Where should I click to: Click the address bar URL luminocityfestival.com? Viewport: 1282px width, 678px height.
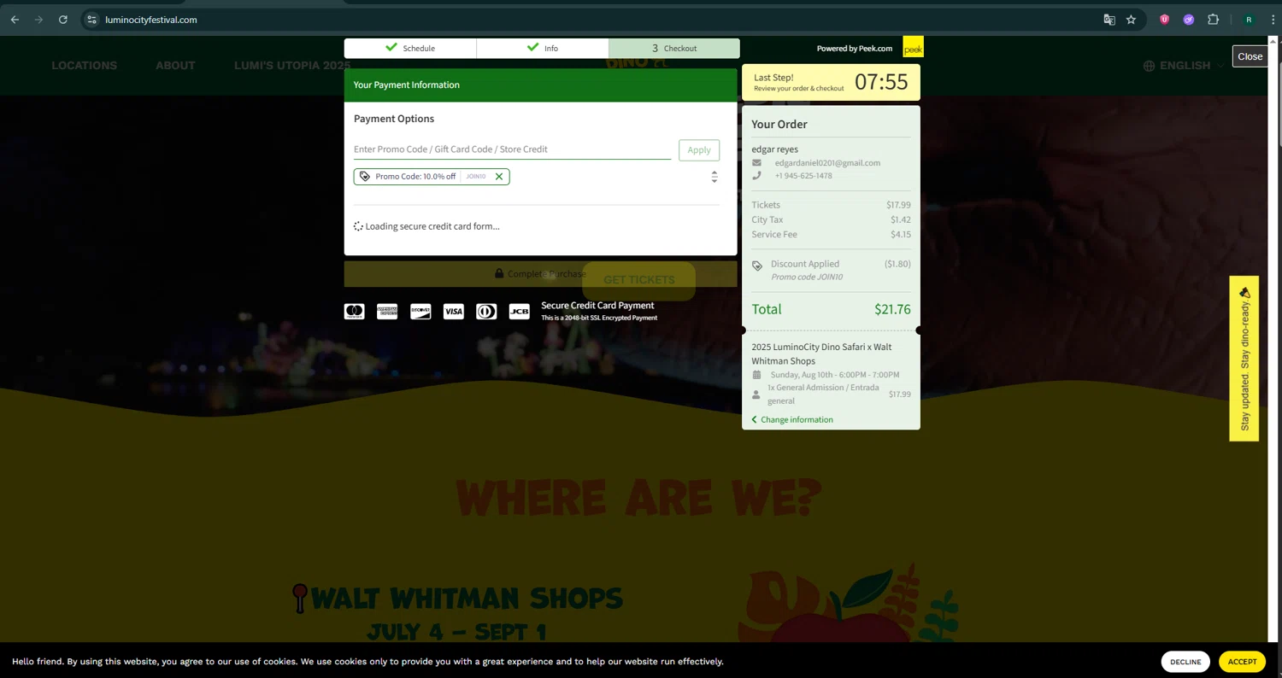(x=151, y=20)
